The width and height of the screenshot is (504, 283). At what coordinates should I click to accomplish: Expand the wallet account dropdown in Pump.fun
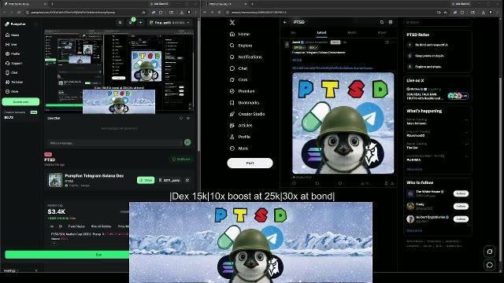coord(169,23)
